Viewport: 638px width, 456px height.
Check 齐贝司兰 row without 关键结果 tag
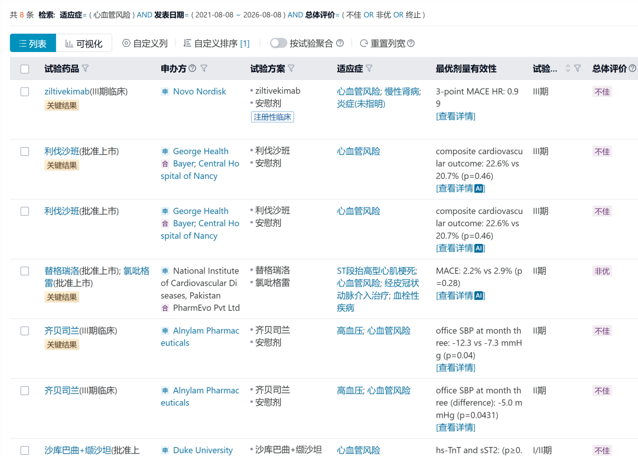point(25,390)
